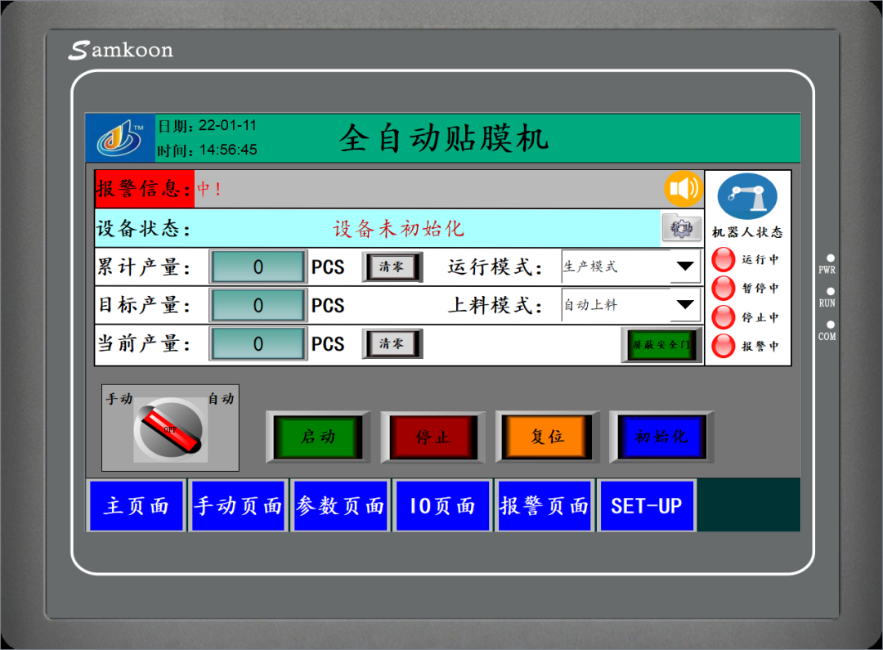Viewport: 883px width, 650px height.
Task: Click the company logo in the header
Action: [119, 138]
